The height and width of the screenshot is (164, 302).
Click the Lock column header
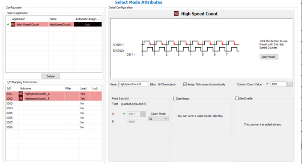pos(95,88)
